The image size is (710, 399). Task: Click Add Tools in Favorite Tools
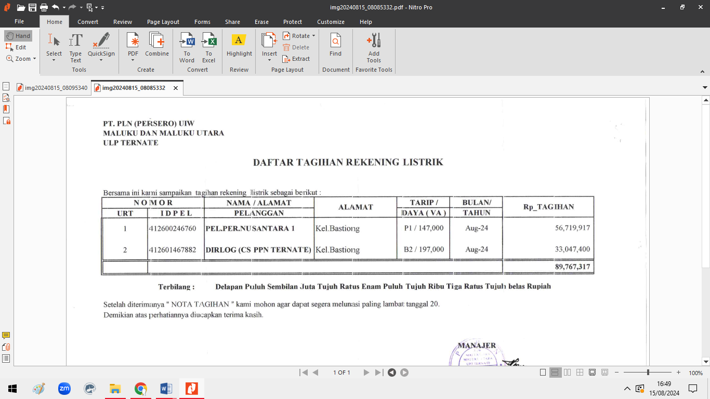374,47
